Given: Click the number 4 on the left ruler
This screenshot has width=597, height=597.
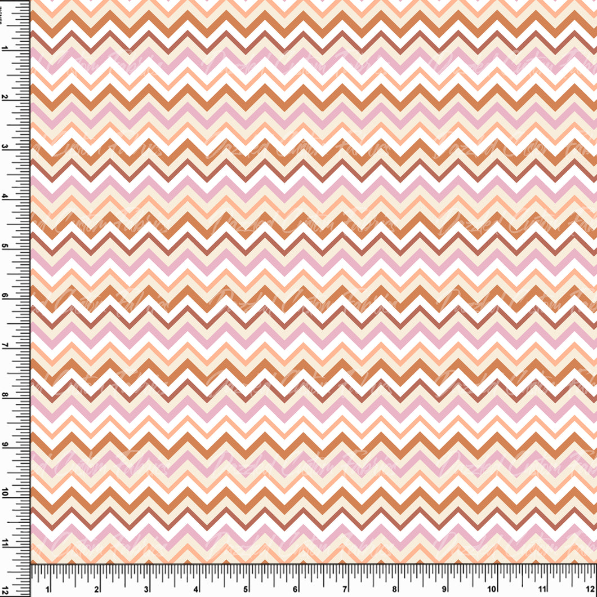Looking at the screenshot, I should (x=5, y=197).
